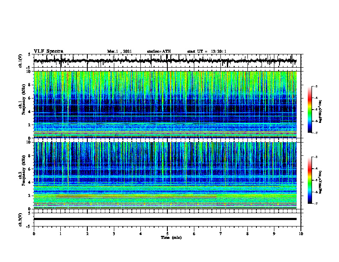339x262 pixels.
Task: Click time-axis tick label "10" at the bottom
Action: coord(301,234)
